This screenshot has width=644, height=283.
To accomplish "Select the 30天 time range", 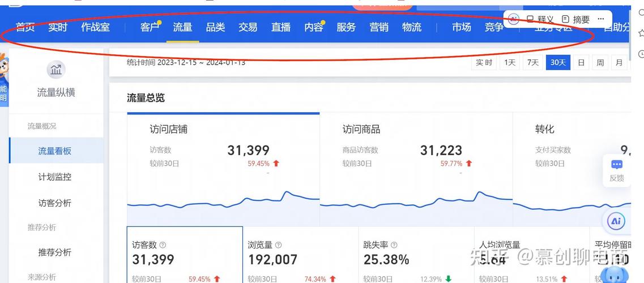I will click(x=558, y=63).
